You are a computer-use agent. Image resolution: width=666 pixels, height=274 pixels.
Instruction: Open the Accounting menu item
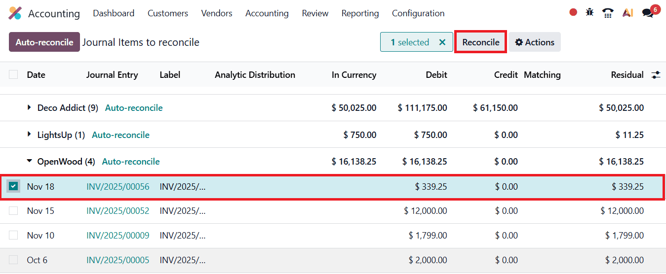coord(267,13)
